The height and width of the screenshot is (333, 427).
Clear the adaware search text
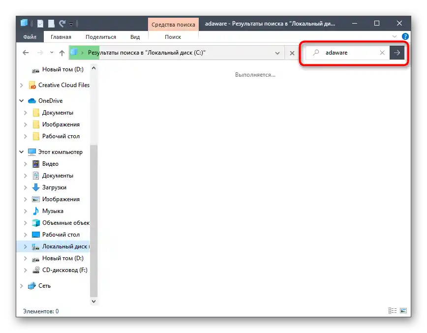pyautogui.click(x=382, y=53)
